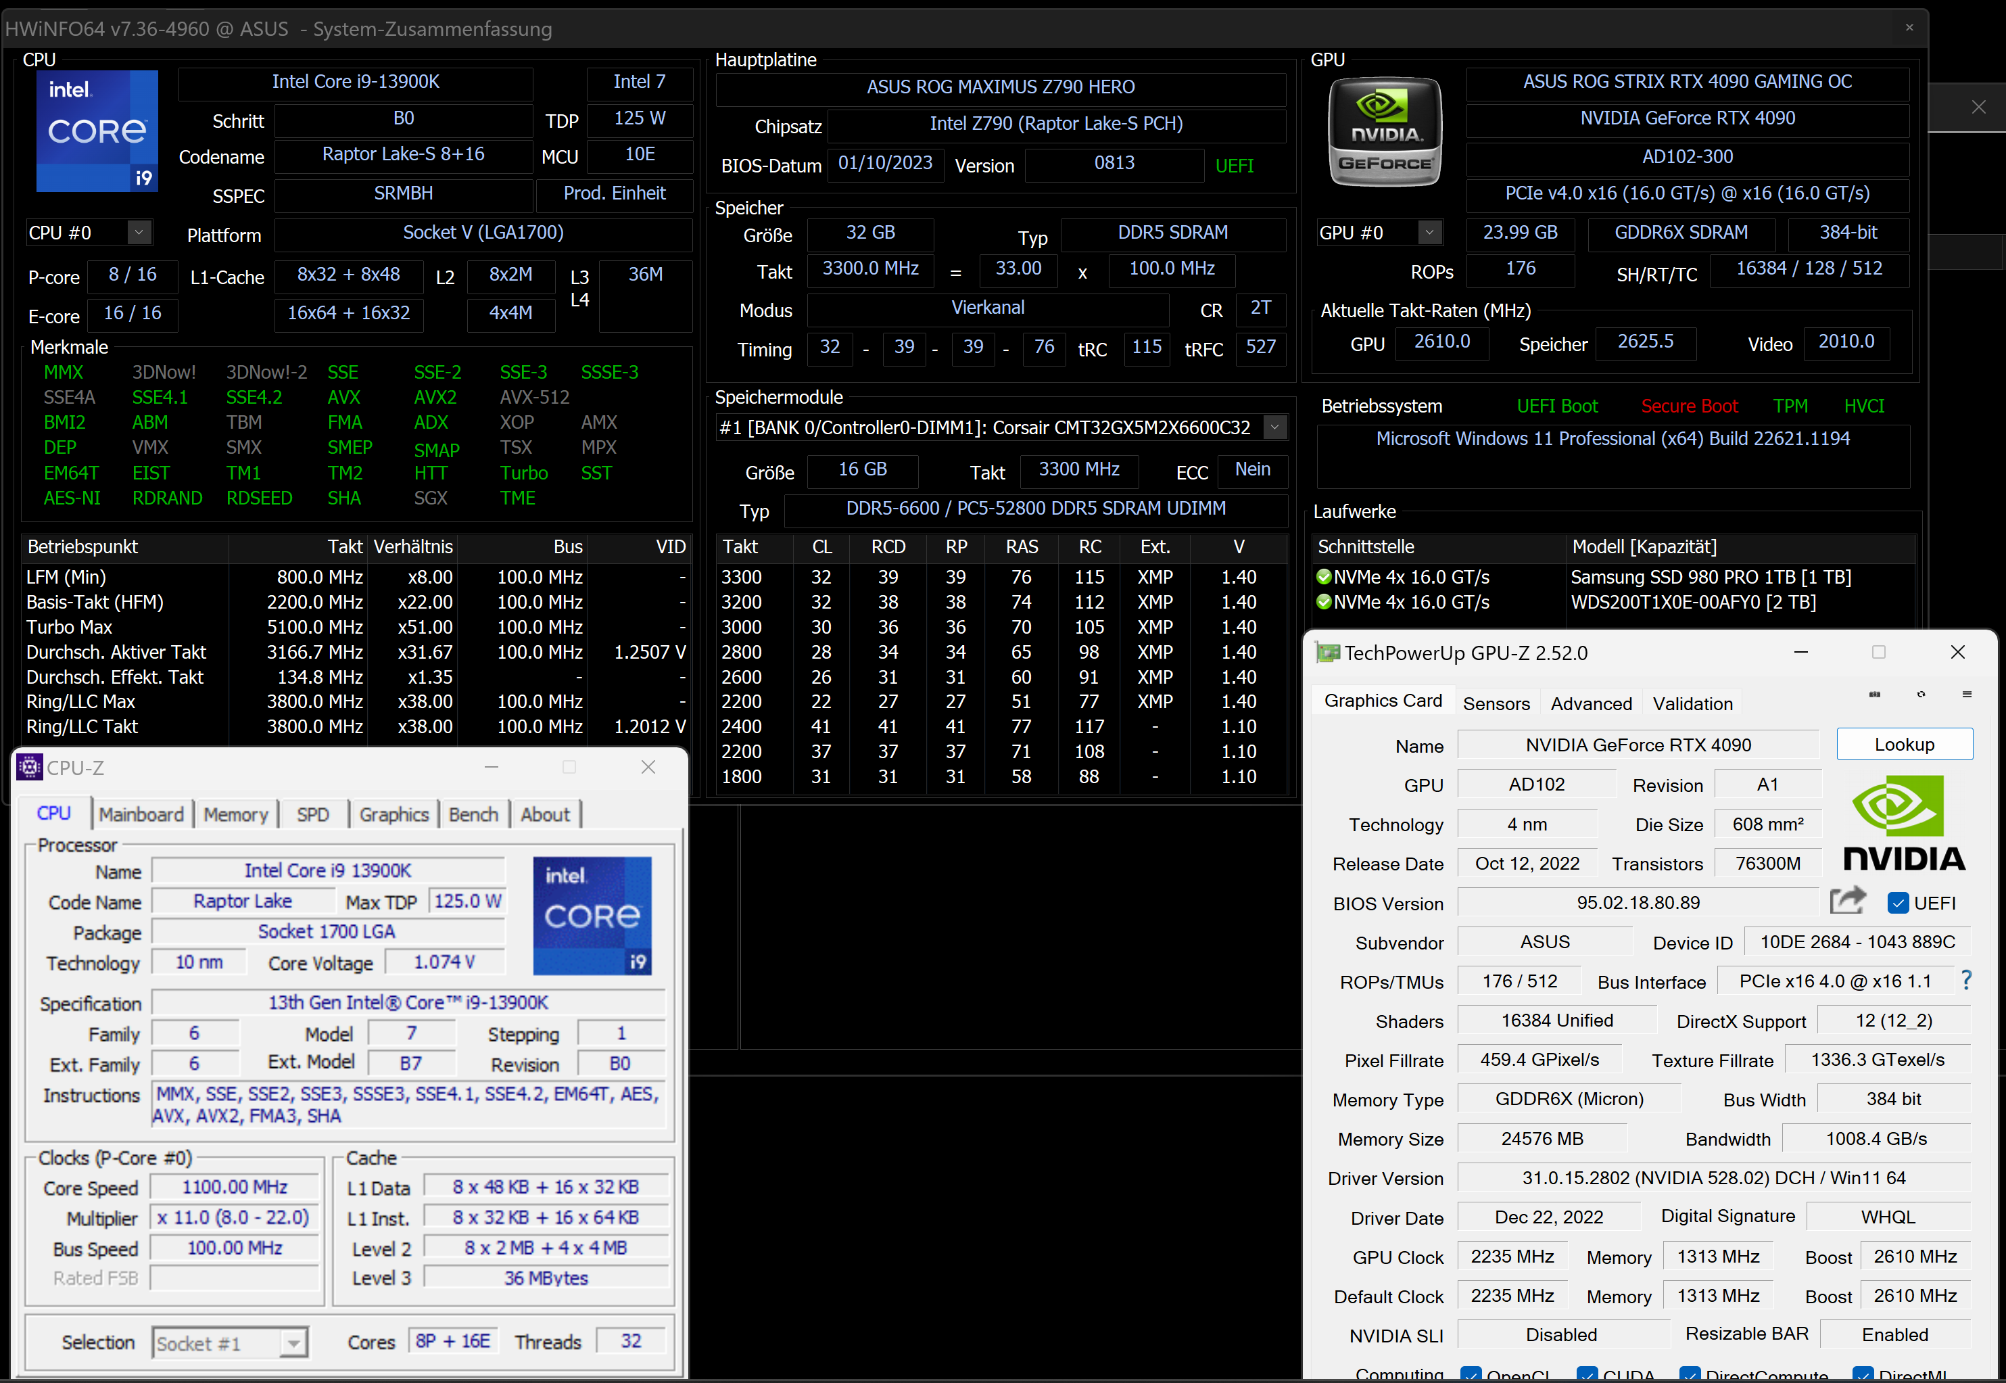Image resolution: width=2006 pixels, height=1383 pixels.
Task: Open the GPU-Z hamburger menu
Action: [1967, 694]
